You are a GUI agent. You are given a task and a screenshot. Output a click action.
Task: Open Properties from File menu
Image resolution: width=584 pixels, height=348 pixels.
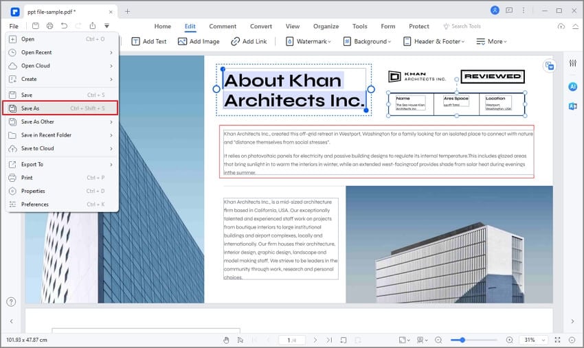coord(62,191)
